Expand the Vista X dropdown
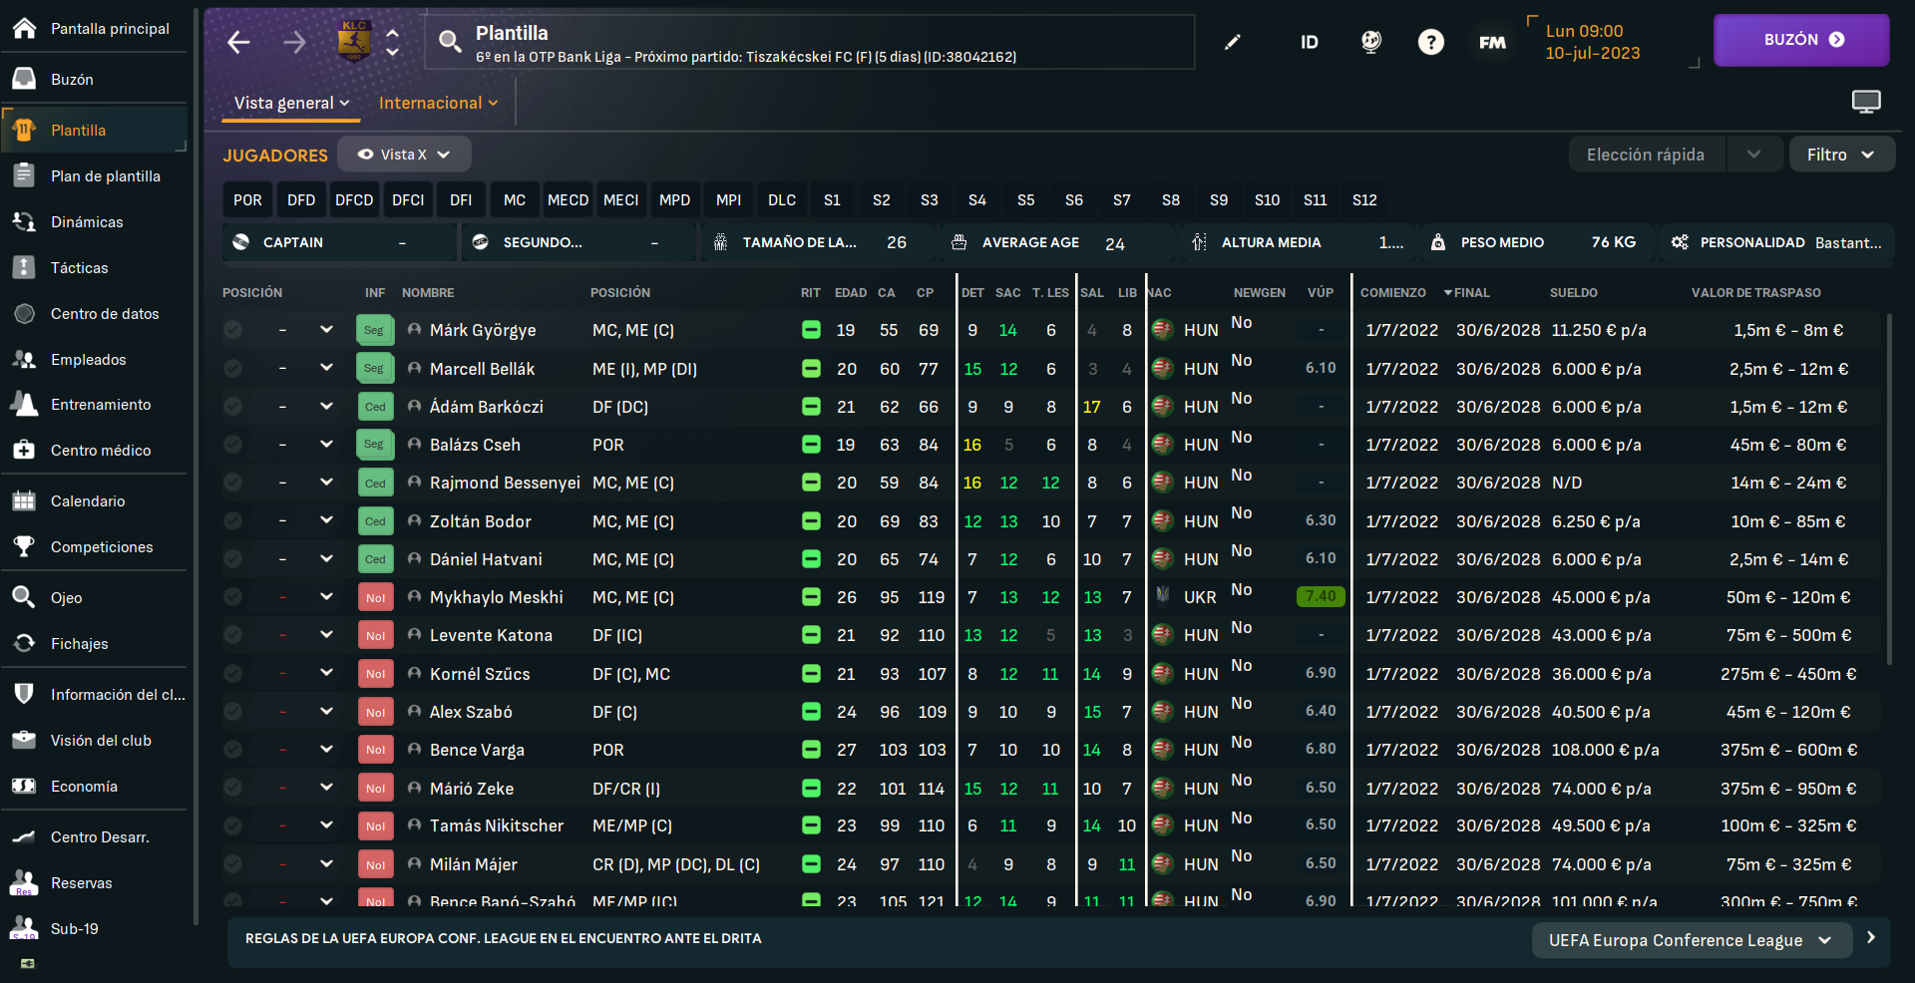 (404, 155)
